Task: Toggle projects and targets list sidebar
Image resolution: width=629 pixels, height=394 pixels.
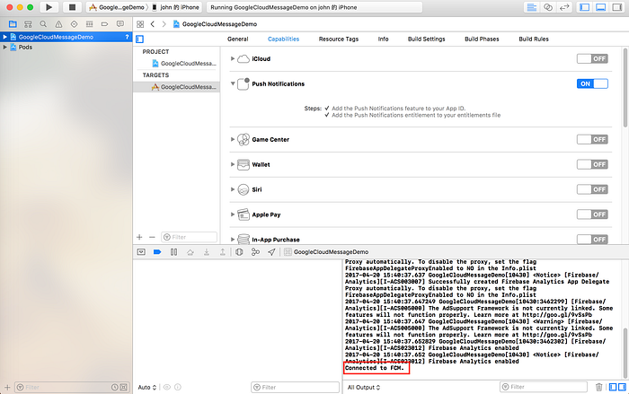Action: pyautogui.click(x=139, y=39)
